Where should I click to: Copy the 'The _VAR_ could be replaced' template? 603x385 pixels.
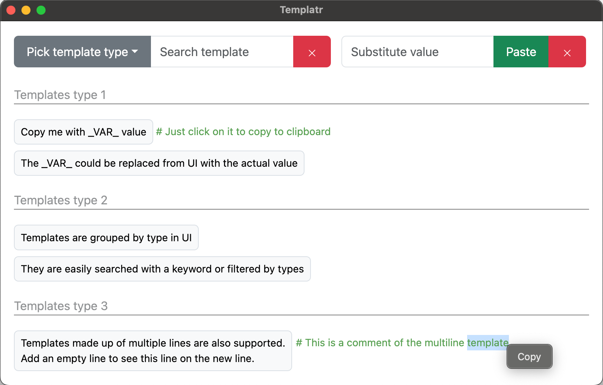[159, 163]
